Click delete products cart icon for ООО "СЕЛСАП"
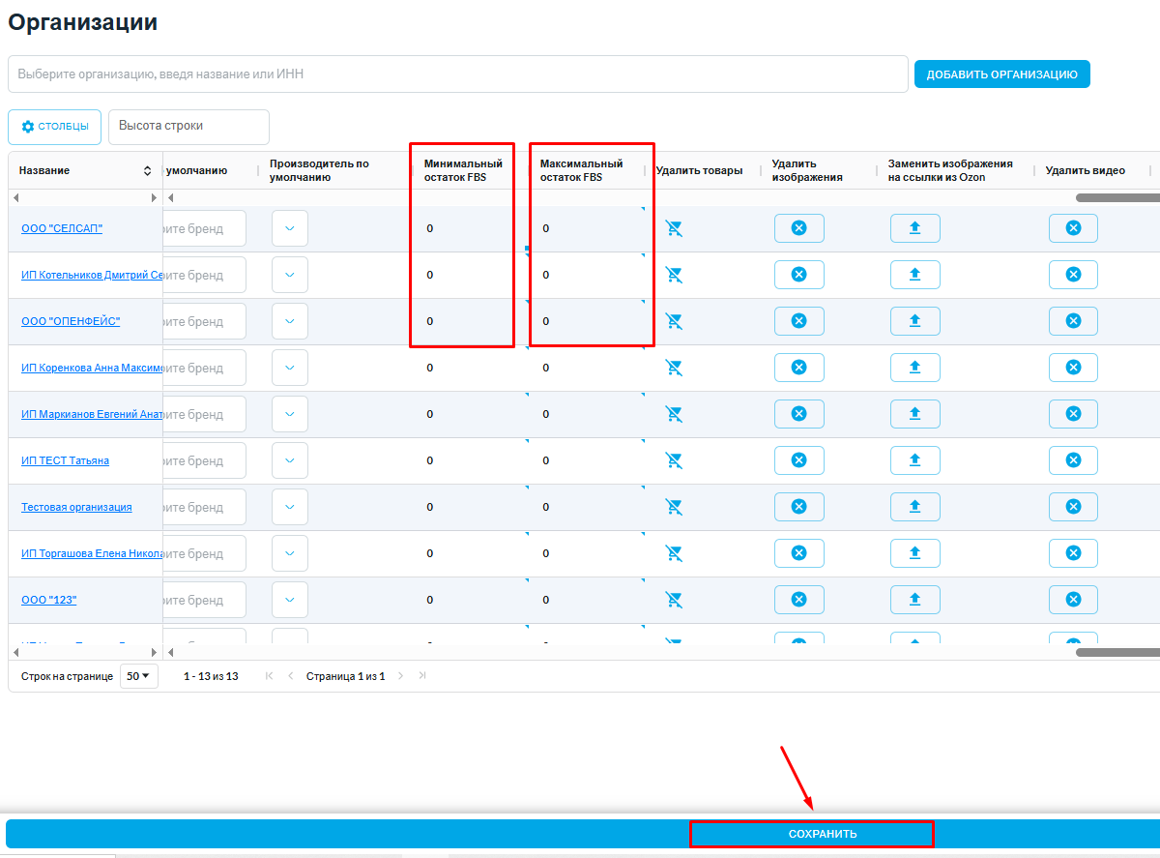Image resolution: width=1160 pixels, height=858 pixels. point(674,228)
